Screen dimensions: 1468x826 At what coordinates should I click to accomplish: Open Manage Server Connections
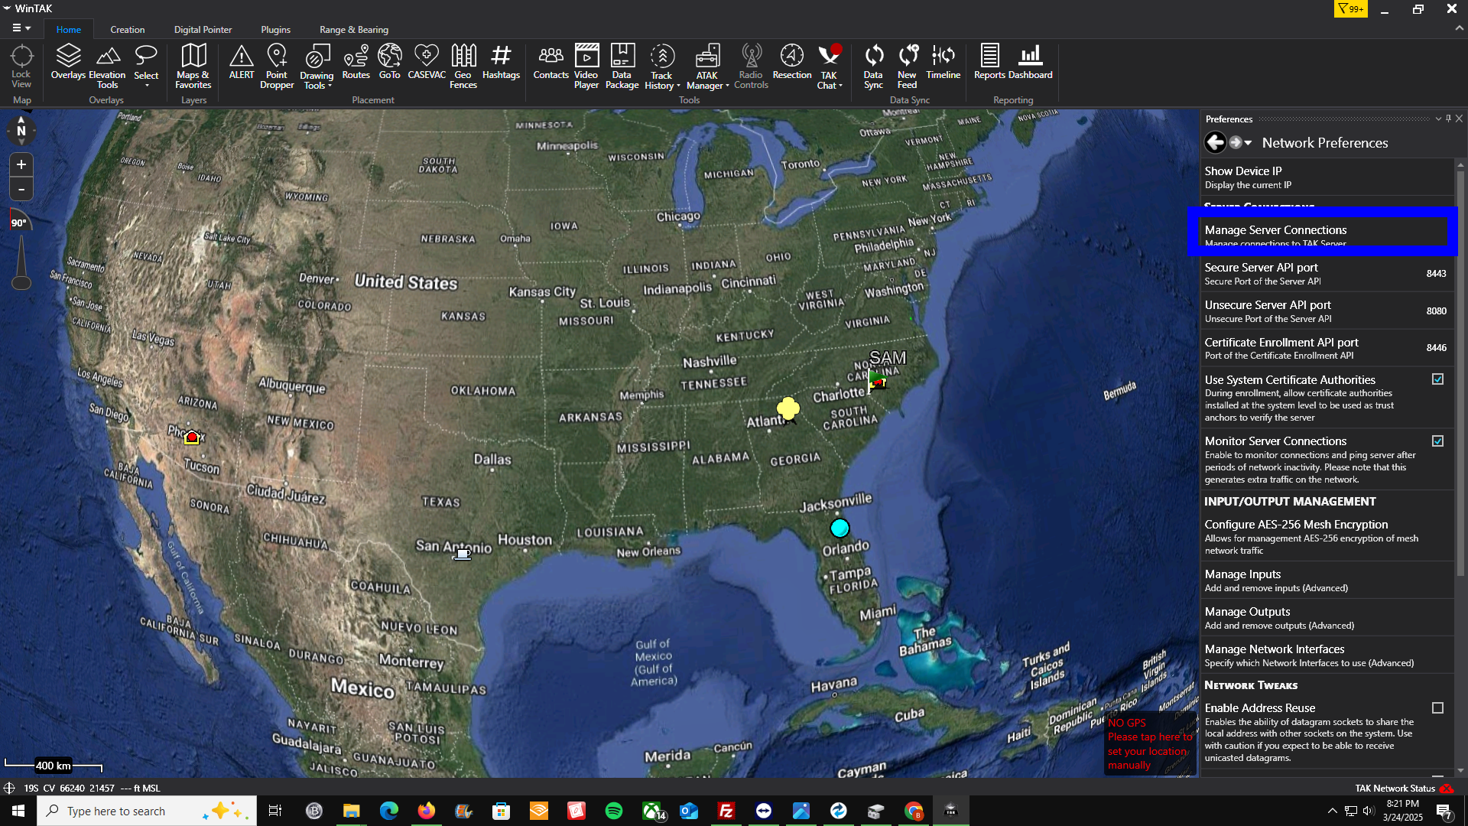coord(1326,236)
